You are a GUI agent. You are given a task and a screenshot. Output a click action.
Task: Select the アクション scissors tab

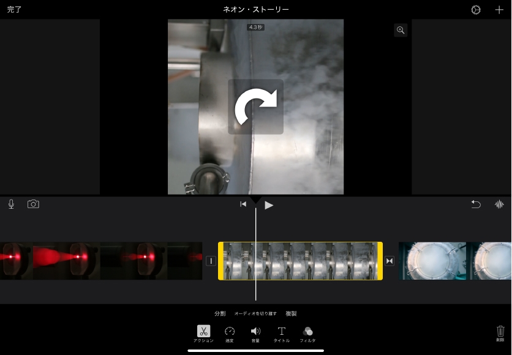point(203,334)
